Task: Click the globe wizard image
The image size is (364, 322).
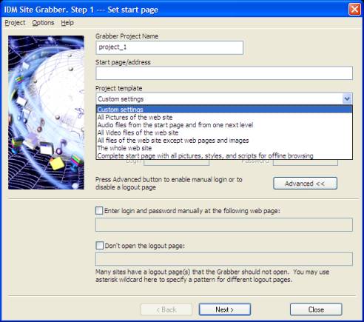Action: (46, 113)
